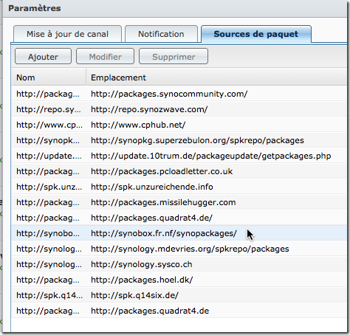The height and width of the screenshot is (335, 350).
Task: Sort by the Nom column header
Action: pos(49,77)
